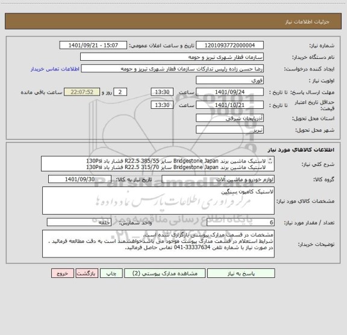Click تاریخ و ساعت اعلان عمومی label

162,46
